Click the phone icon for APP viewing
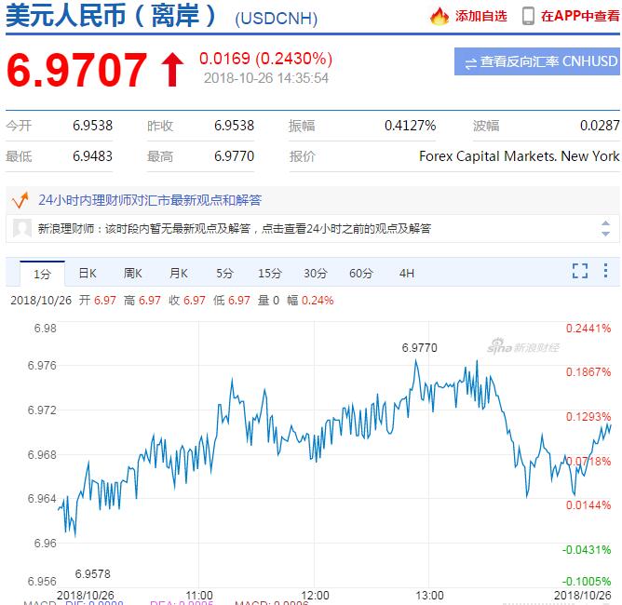The height and width of the screenshot is (605, 622). click(x=528, y=16)
